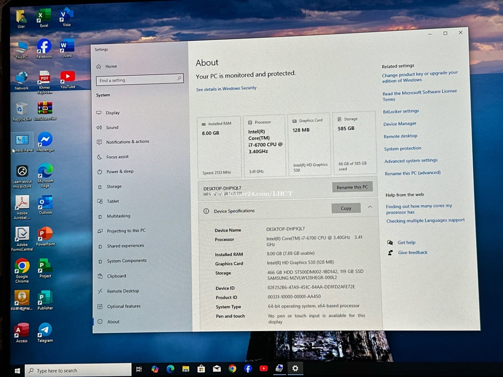The image size is (503, 377).
Task: Open the Device Manager link
Action: pyautogui.click(x=400, y=124)
